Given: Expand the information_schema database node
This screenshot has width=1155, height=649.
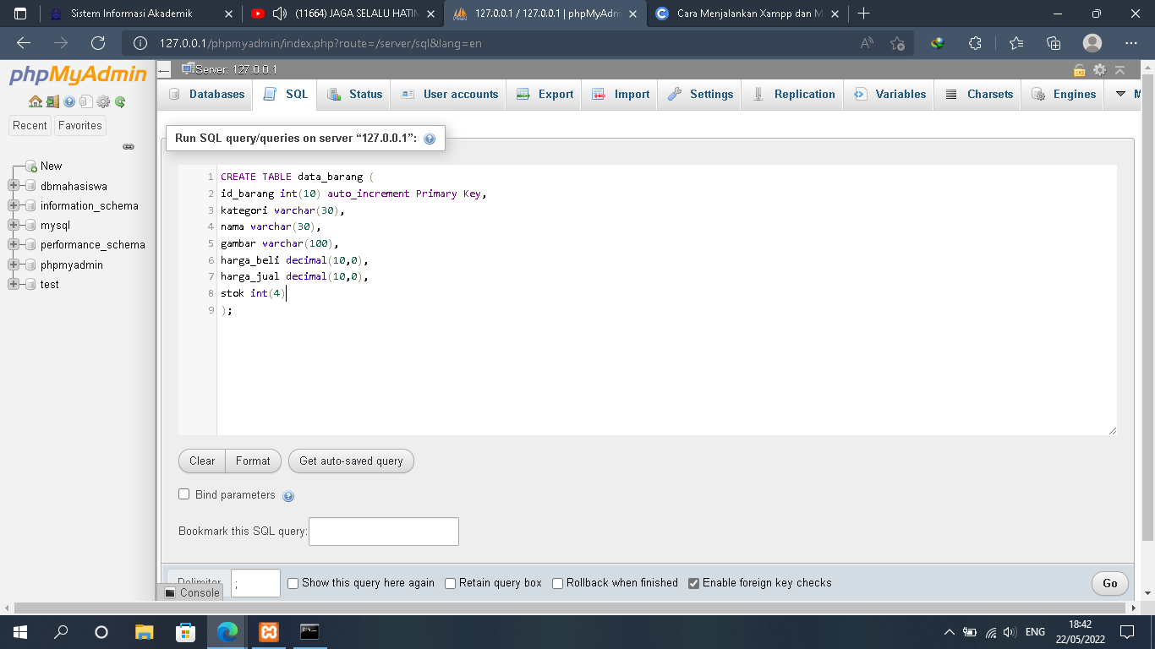Looking at the screenshot, I should coord(14,205).
